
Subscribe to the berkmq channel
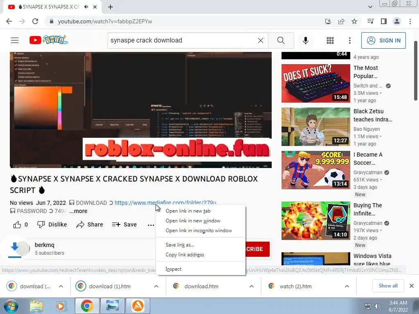(x=257, y=249)
